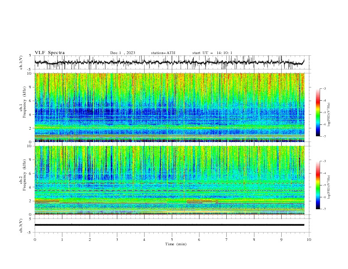Click the ch.1 colorbar "log(PSD)(V²/Hz)" label
This screenshot has height=269, width=348.
[x=329, y=115]
